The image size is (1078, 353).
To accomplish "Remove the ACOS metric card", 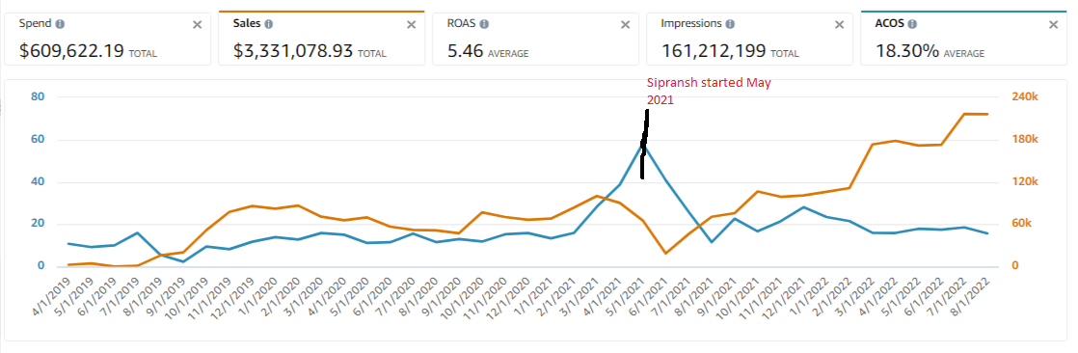I will pos(1053,25).
